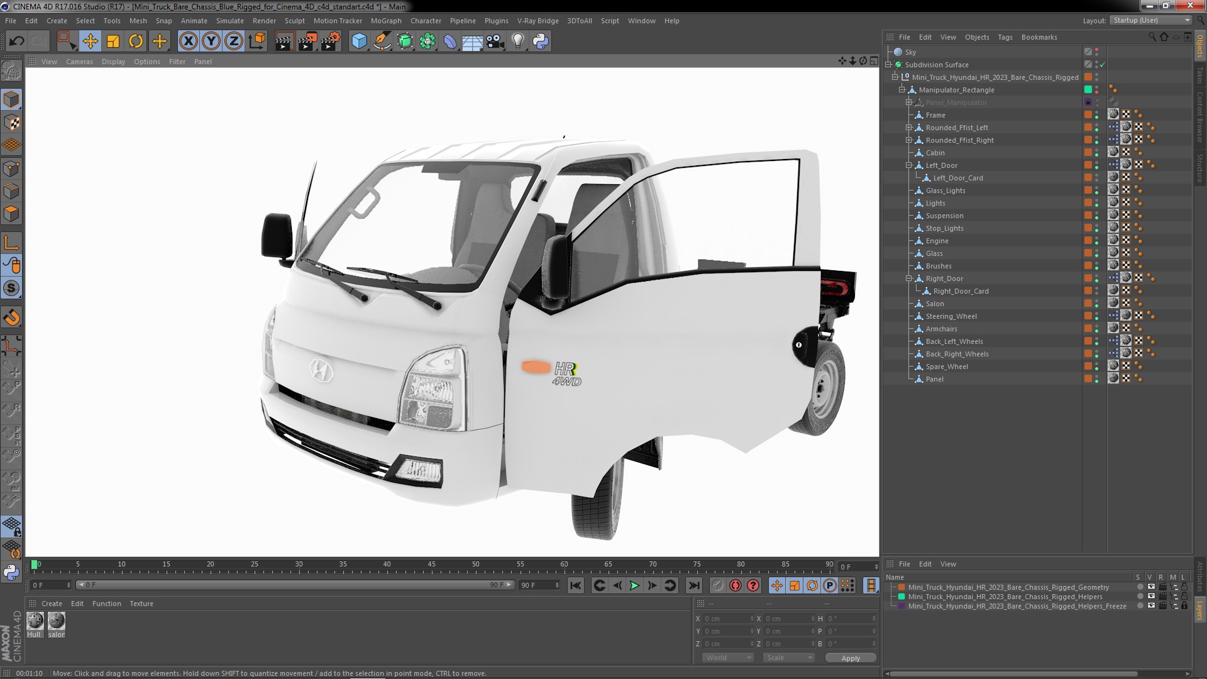Viewport: 1207px width, 679px height.
Task: Add a Bend deformer
Action: point(450,41)
